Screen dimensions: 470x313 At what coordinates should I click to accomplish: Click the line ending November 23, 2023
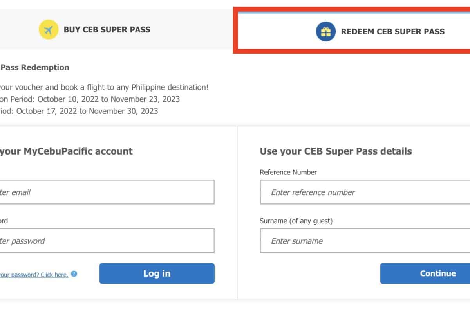(89, 99)
